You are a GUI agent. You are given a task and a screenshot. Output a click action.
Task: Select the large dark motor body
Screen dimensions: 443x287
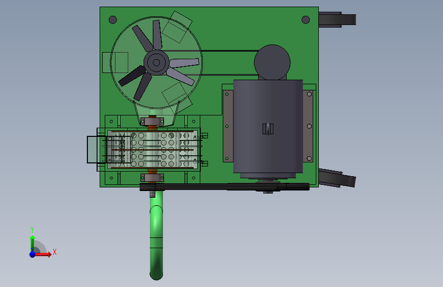pyautogui.click(x=268, y=126)
